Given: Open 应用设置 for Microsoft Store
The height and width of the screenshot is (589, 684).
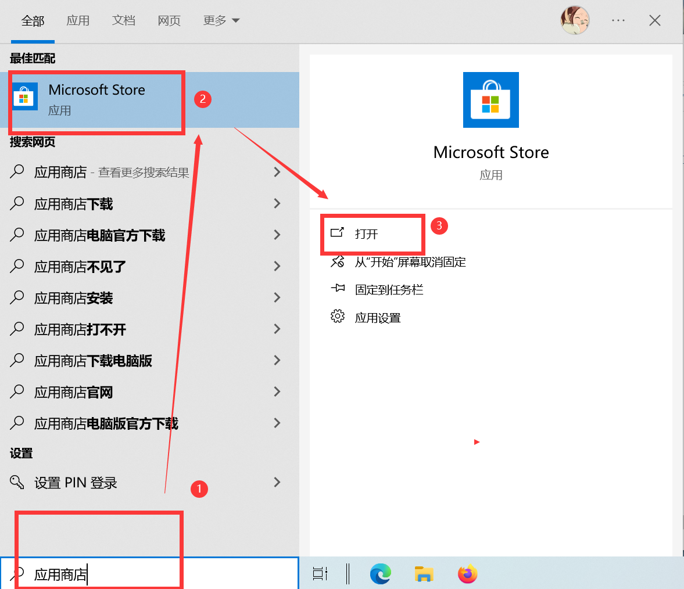Looking at the screenshot, I should [x=378, y=318].
